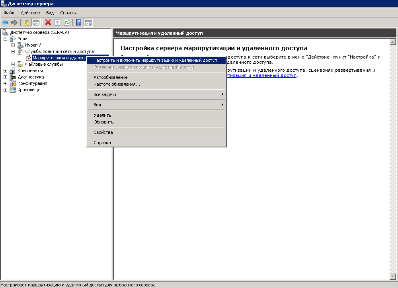Select Hyper-V tree row
The height and width of the screenshot is (288, 398).
(33, 45)
